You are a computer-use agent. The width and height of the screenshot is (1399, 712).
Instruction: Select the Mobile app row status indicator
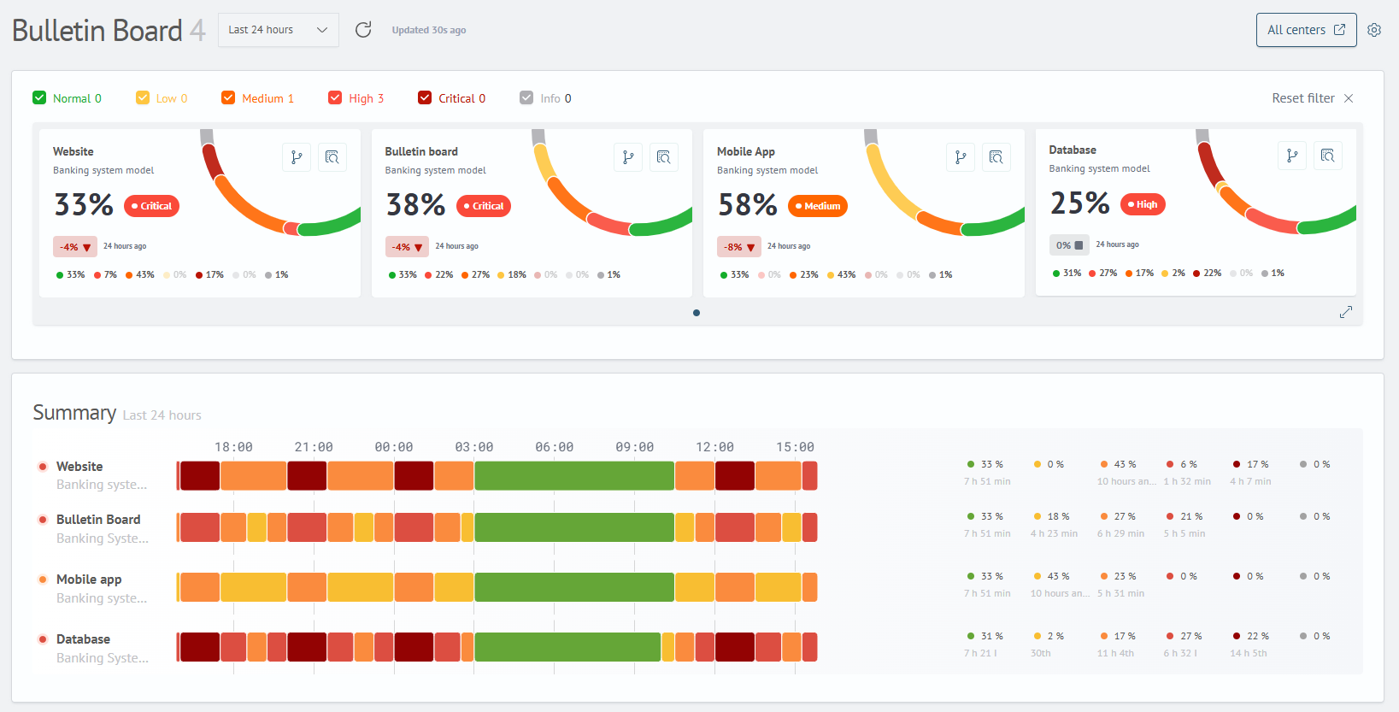[x=43, y=580]
